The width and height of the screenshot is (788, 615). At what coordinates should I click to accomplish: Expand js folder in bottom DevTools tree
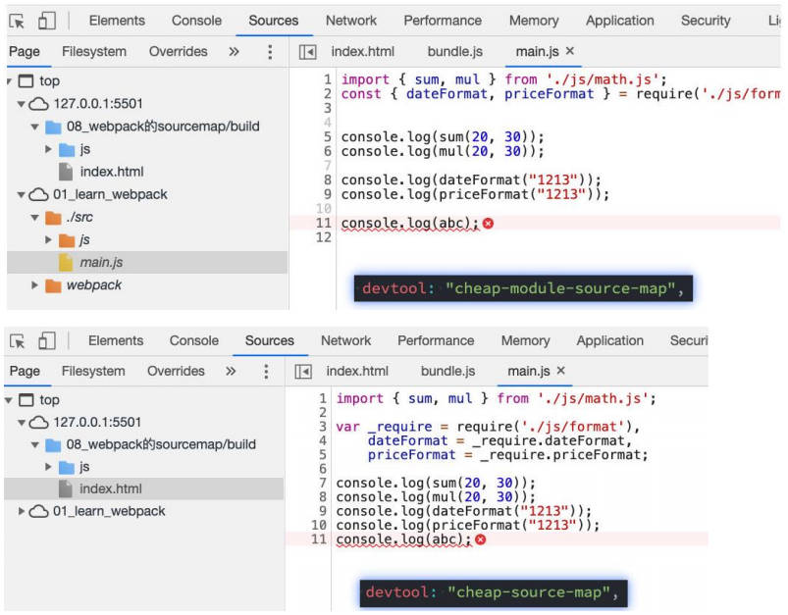(x=48, y=467)
